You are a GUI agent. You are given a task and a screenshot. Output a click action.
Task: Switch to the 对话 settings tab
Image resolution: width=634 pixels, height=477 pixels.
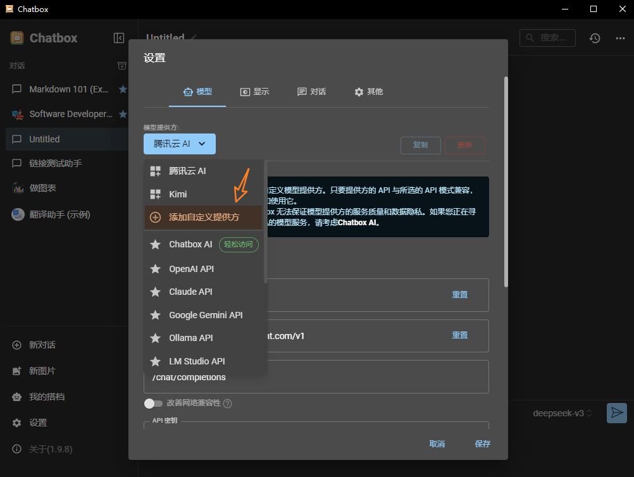pos(311,92)
